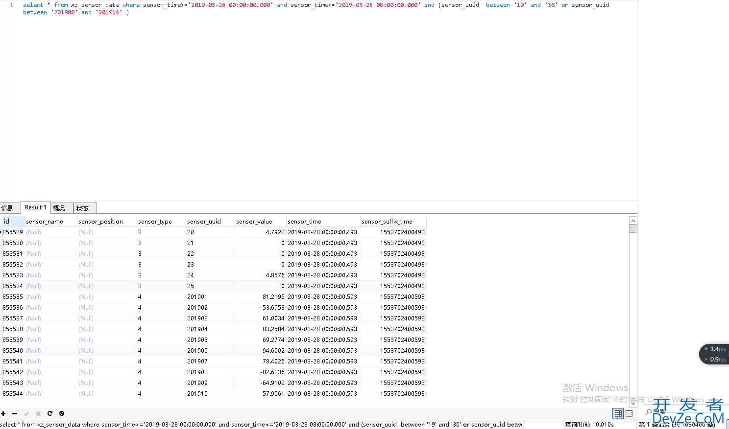
Task: Click sensor_time cell in row 855531
Action: [323, 253]
